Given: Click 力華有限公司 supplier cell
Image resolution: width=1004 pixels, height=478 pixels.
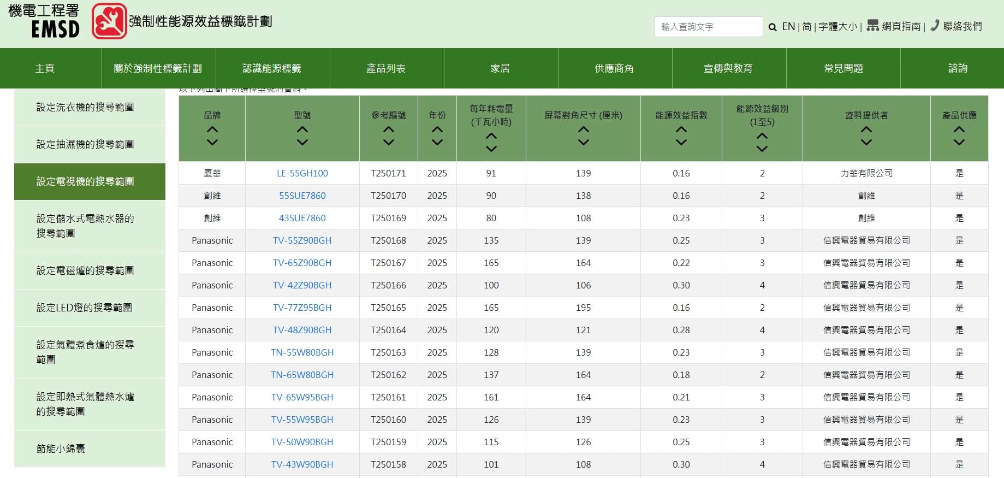Looking at the screenshot, I should (x=866, y=173).
